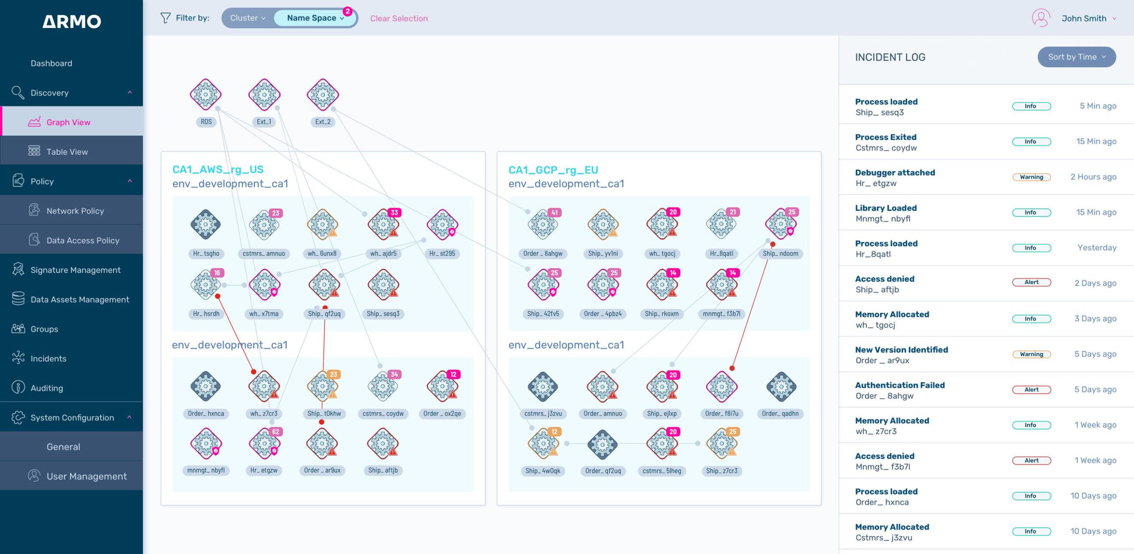Go to the Incidents page

71,358
